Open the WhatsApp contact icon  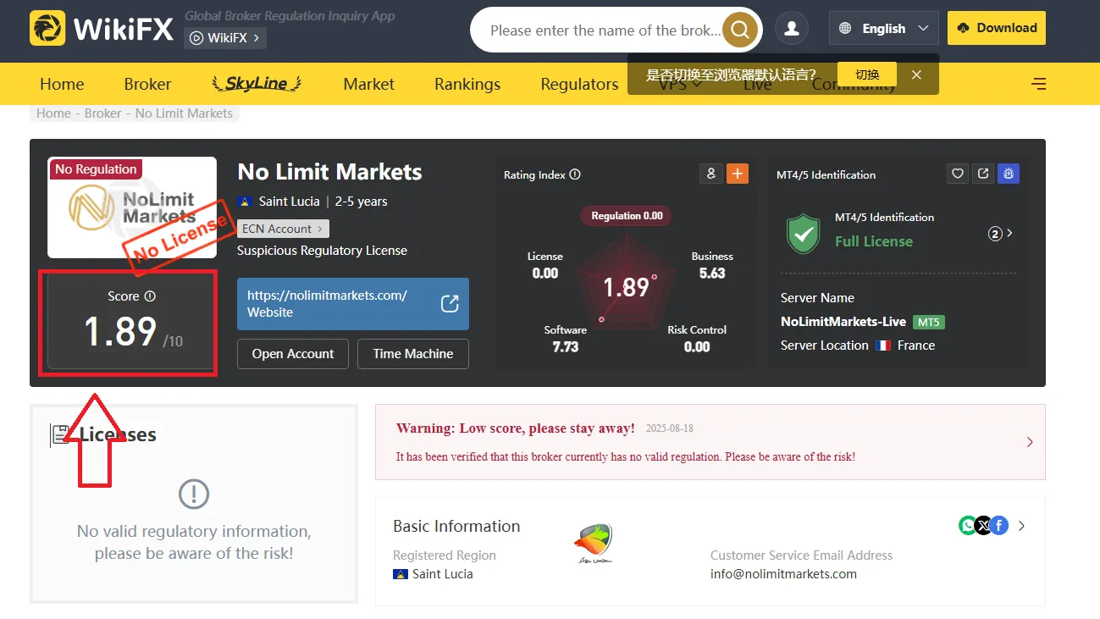click(x=966, y=525)
